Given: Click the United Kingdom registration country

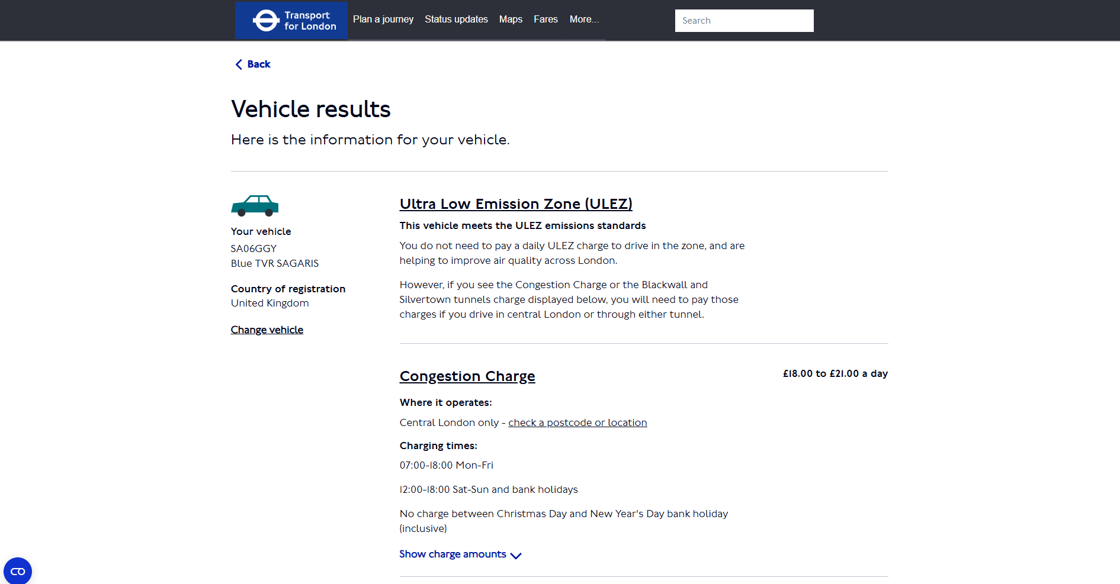Looking at the screenshot, I should tap(270, 303).
